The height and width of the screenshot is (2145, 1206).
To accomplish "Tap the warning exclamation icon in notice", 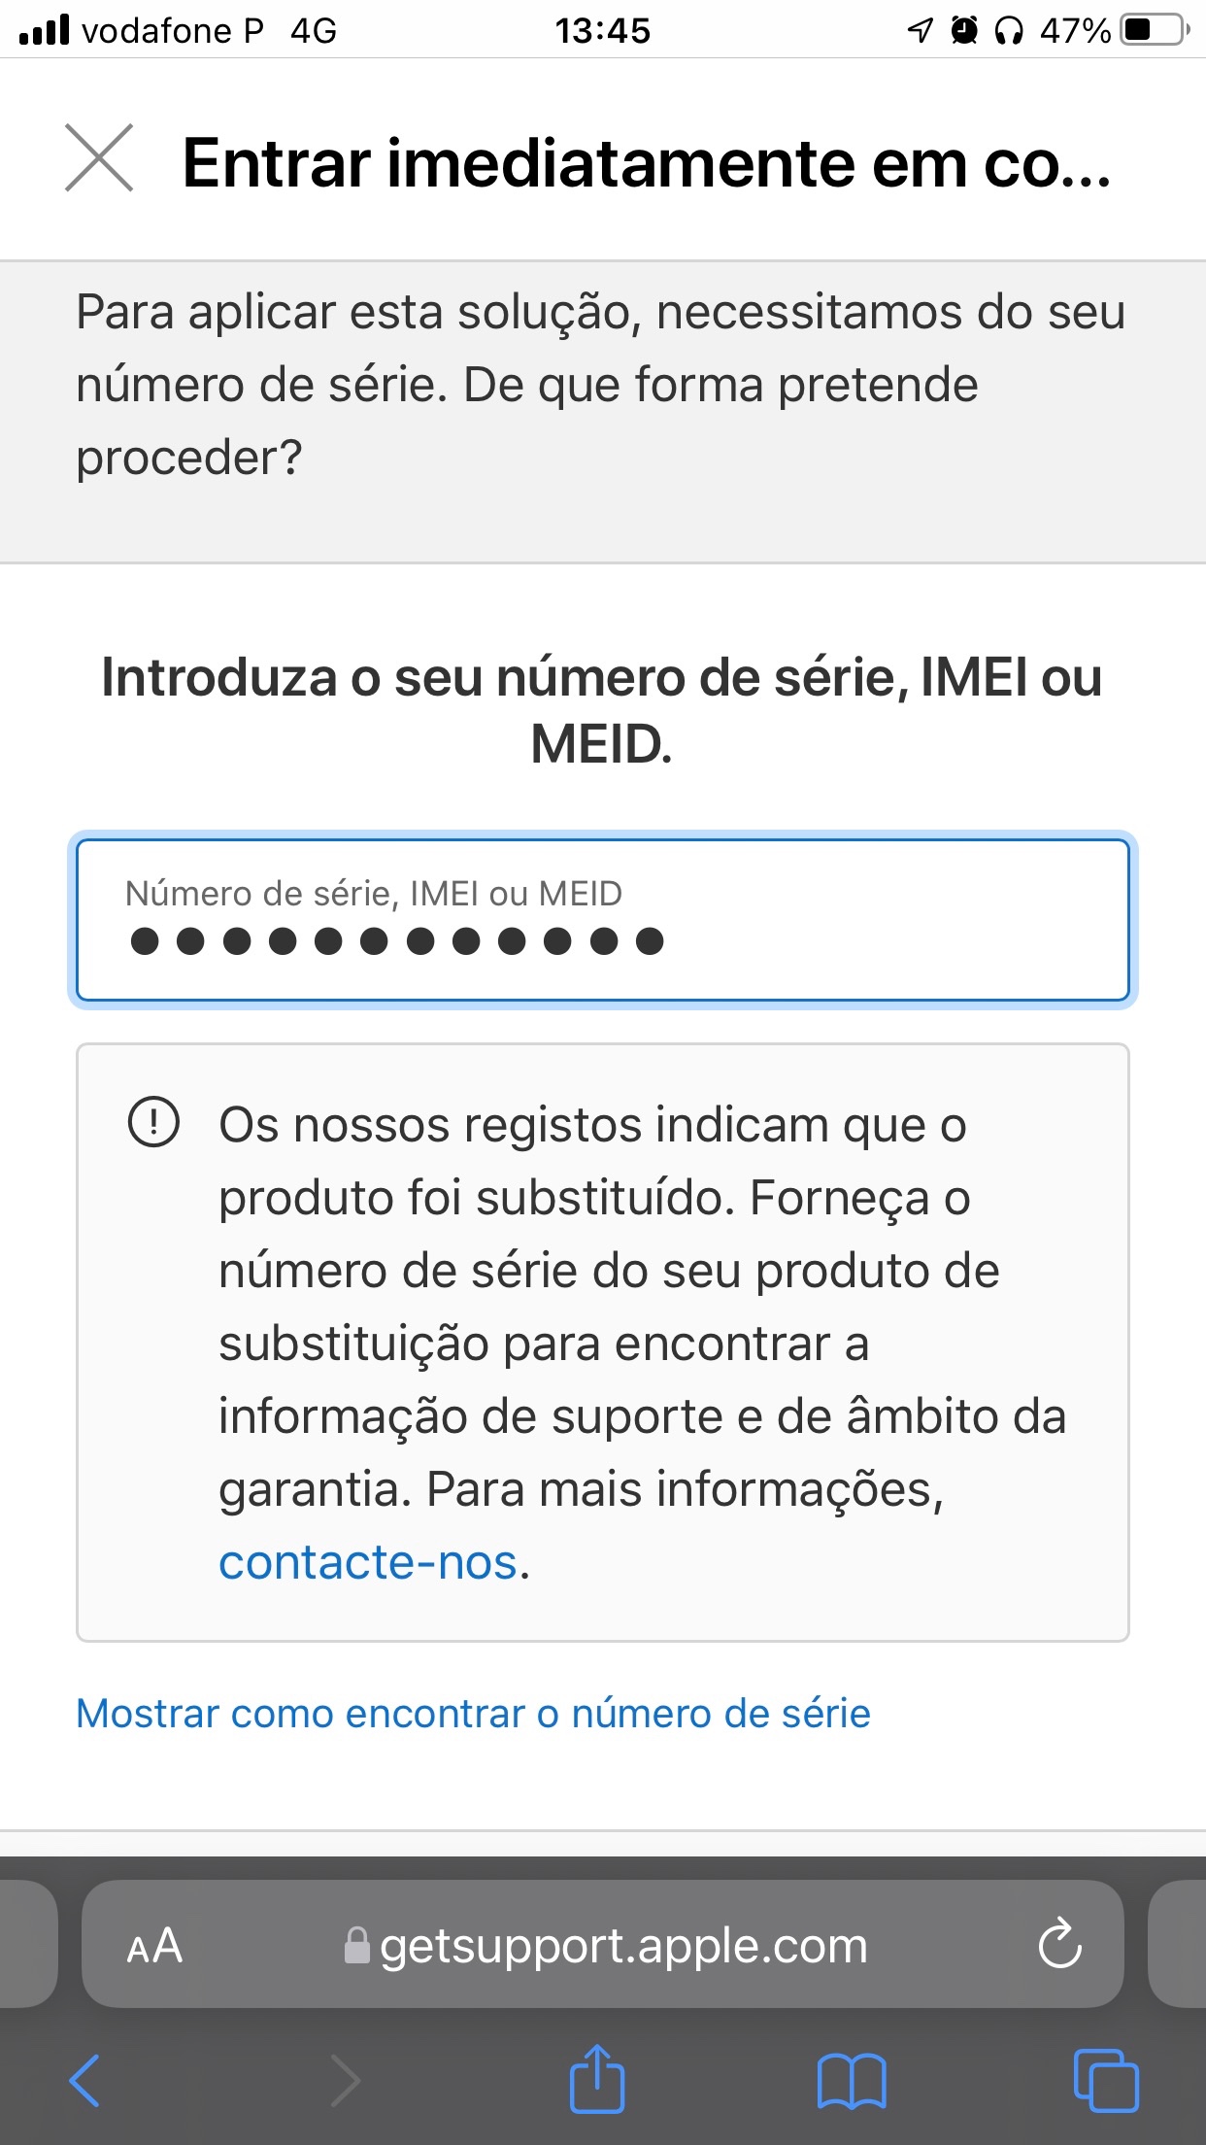I will [x=153, y=1122].
